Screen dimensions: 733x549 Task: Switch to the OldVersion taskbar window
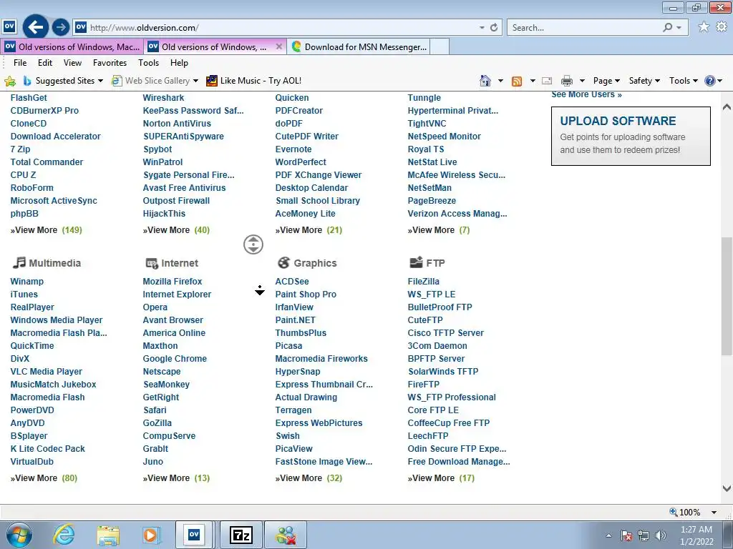193,535
